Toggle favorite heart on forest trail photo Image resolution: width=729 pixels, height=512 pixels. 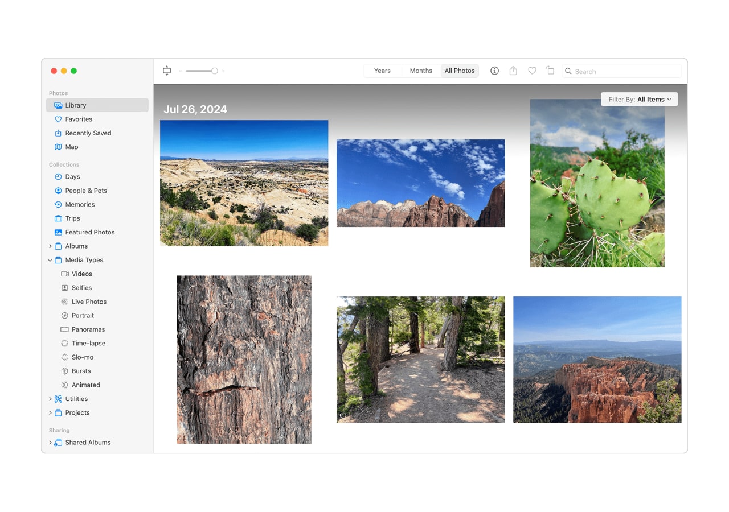click(343, 416)
